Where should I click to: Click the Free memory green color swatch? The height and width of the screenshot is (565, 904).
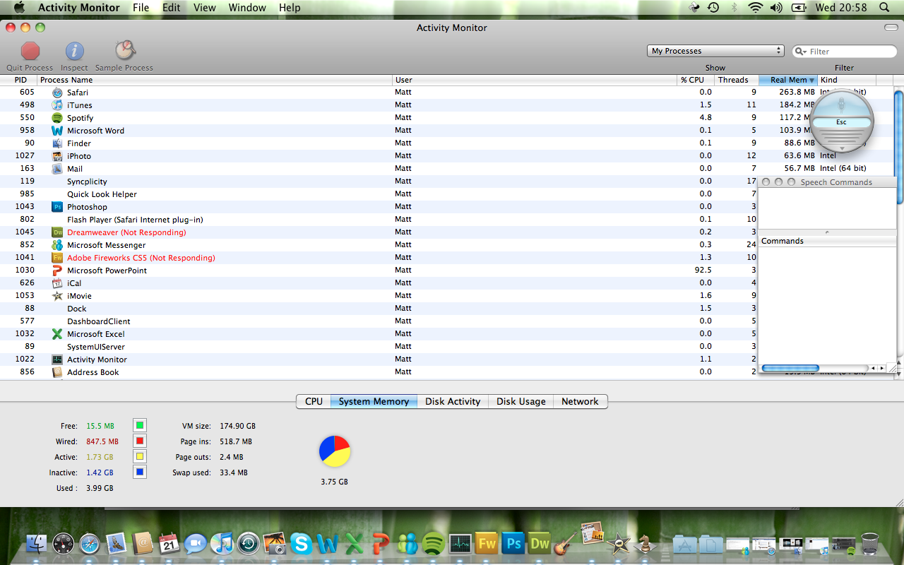pyautogui.click(x=140, y=426)
